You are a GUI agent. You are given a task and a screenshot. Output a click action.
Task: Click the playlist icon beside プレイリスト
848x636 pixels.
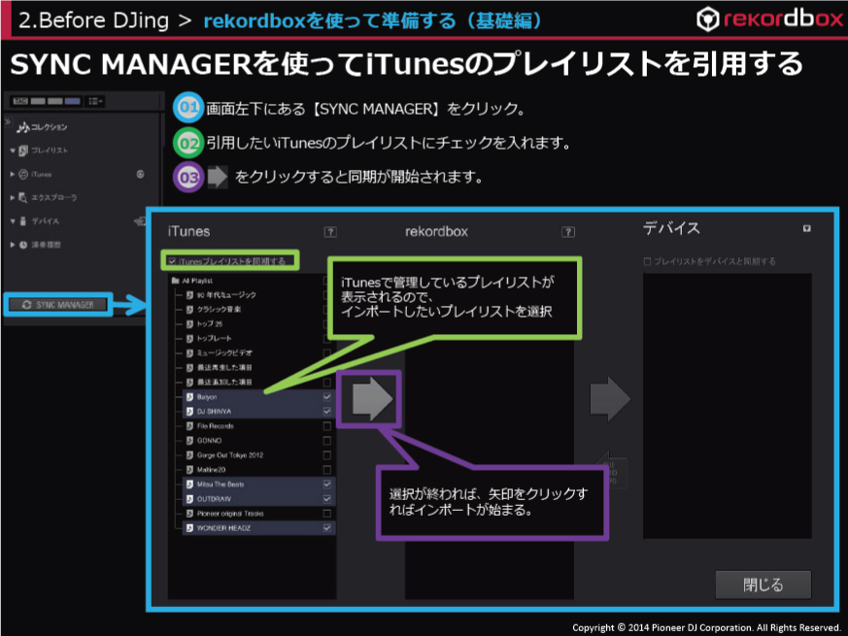tap(23, 151)
